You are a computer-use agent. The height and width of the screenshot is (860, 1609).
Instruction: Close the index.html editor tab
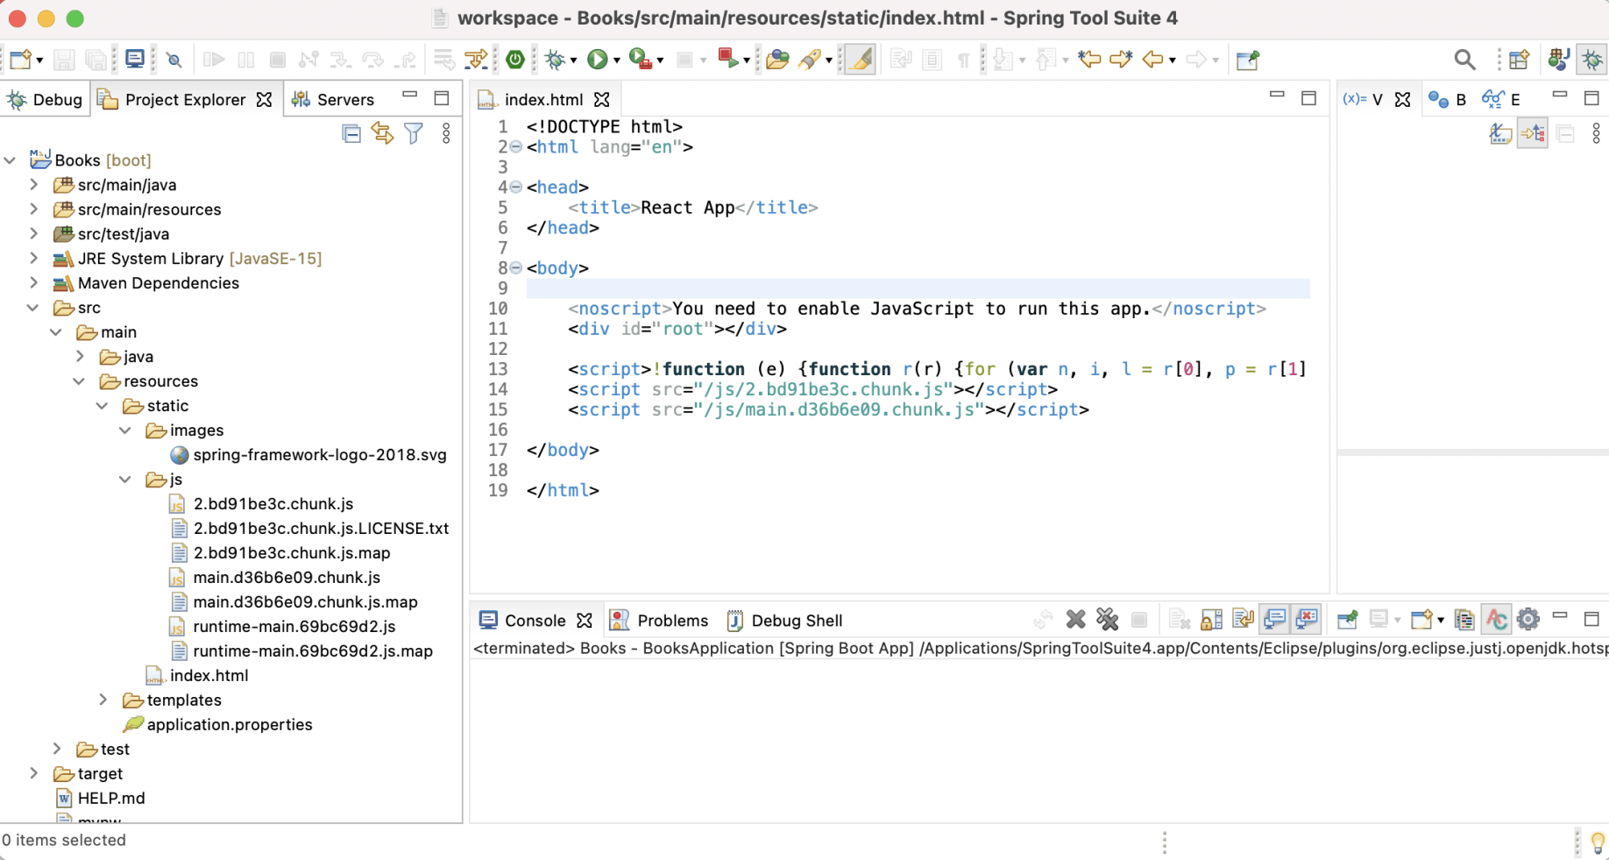coord(602,99)
